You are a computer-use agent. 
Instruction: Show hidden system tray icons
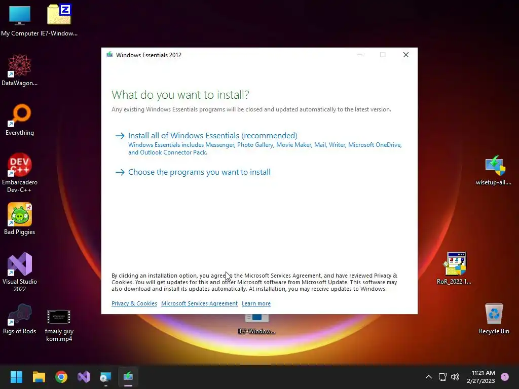pyautogui.click(x=429, y=377)
